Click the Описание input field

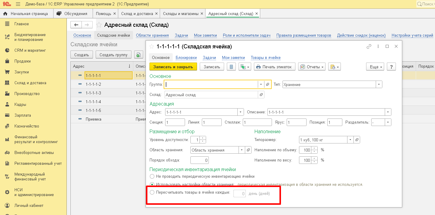326,112
